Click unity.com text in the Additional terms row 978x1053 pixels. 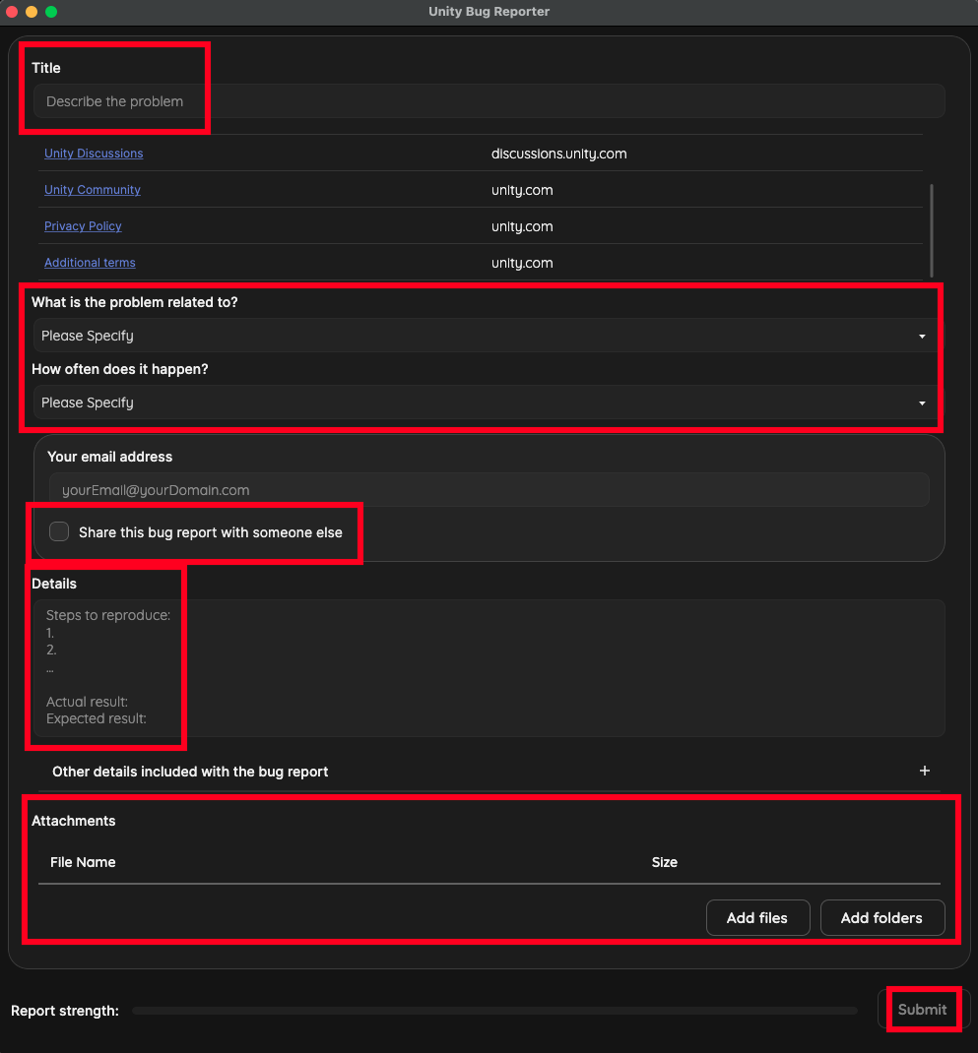[522, 263]
